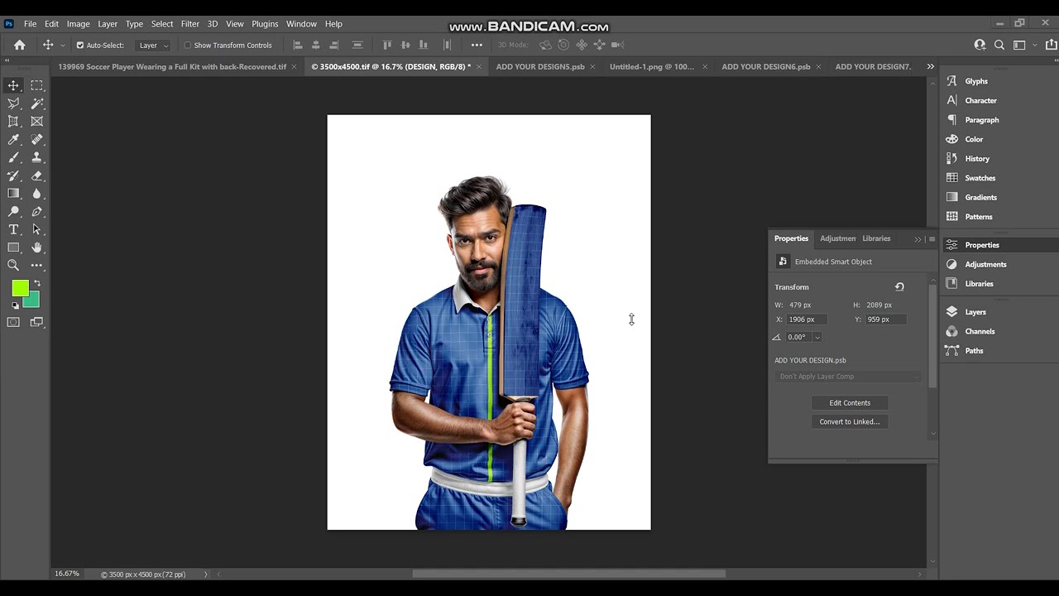Screen dimensions: 1059x596
Task: Select the Move tool in toolbar
Action: (x=13, y=85)
